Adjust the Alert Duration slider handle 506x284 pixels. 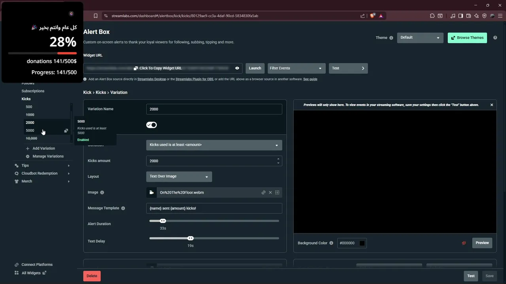163,221
